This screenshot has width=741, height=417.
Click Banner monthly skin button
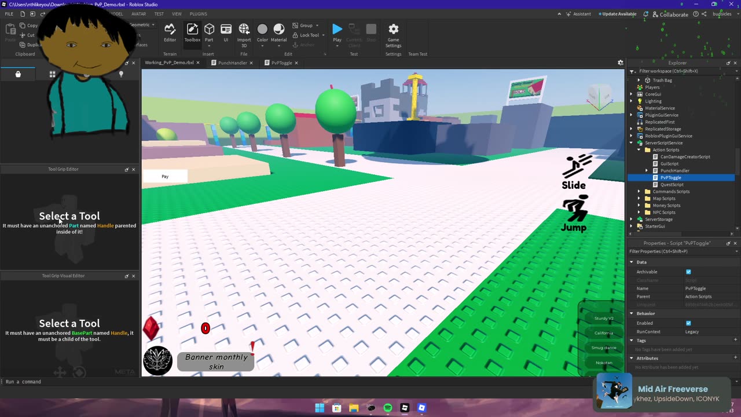216,361
